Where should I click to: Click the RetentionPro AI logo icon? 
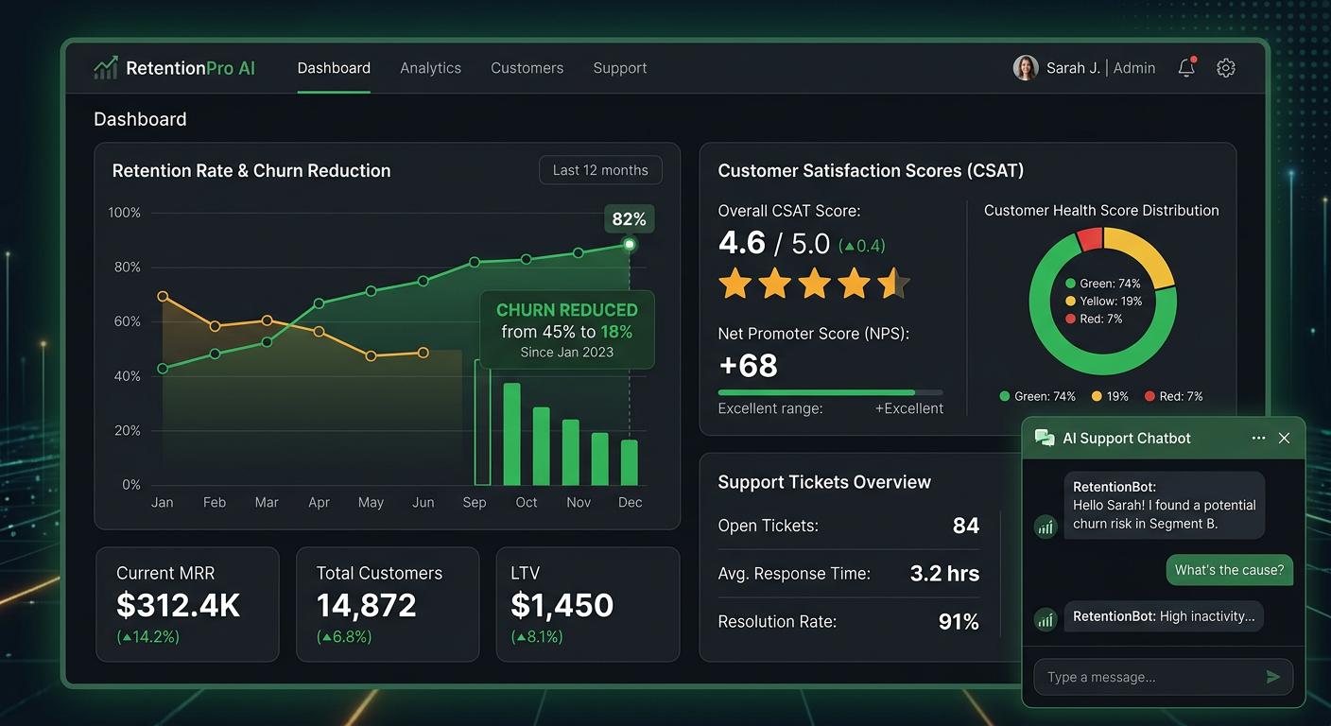pos(106,67)
